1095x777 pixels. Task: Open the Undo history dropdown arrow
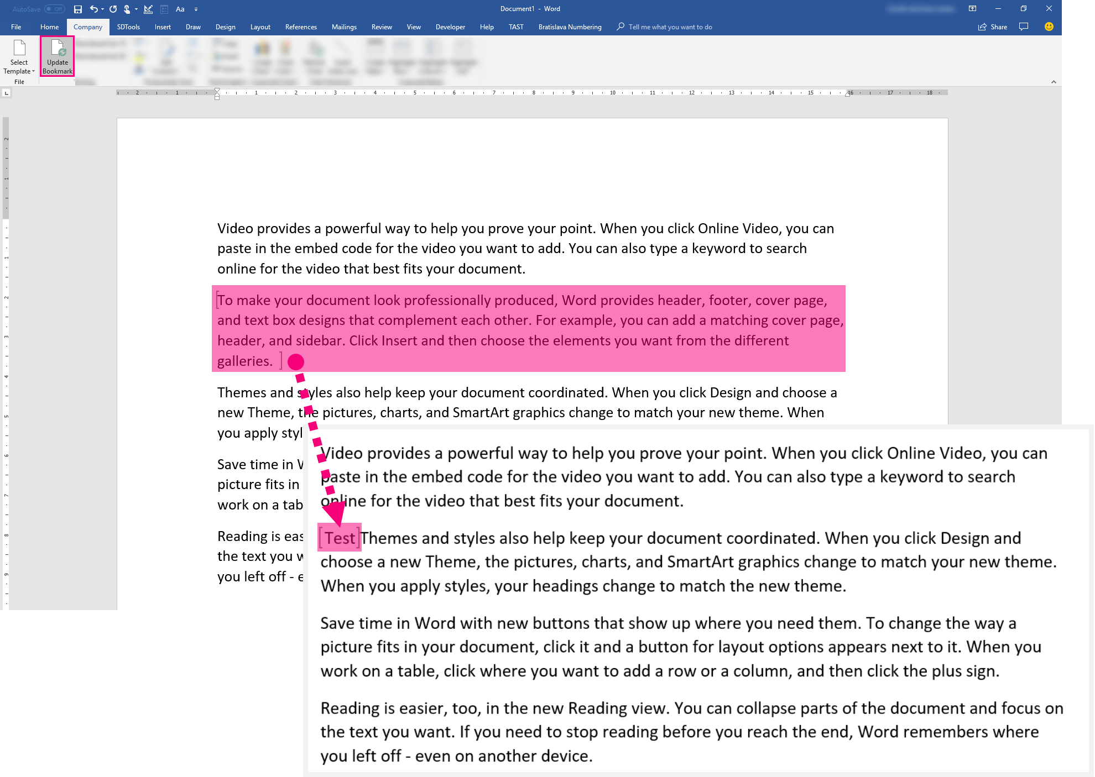103,9
